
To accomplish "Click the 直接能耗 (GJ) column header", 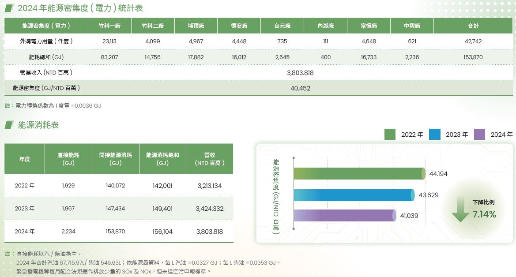I will coord(68,159).
